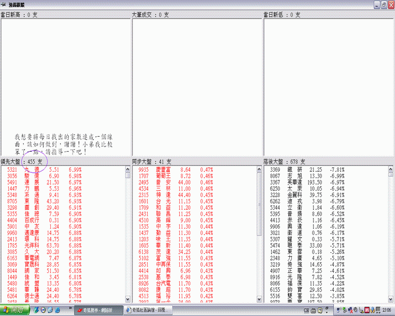Click the red M tray icon
Screen dimensions: 395x316
[366, 310]
